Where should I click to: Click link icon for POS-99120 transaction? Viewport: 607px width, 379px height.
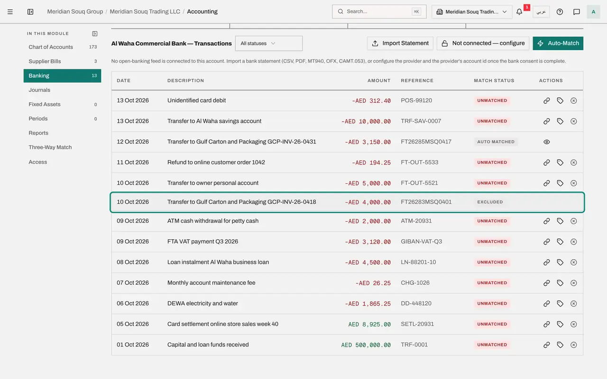tap(547, 101)
